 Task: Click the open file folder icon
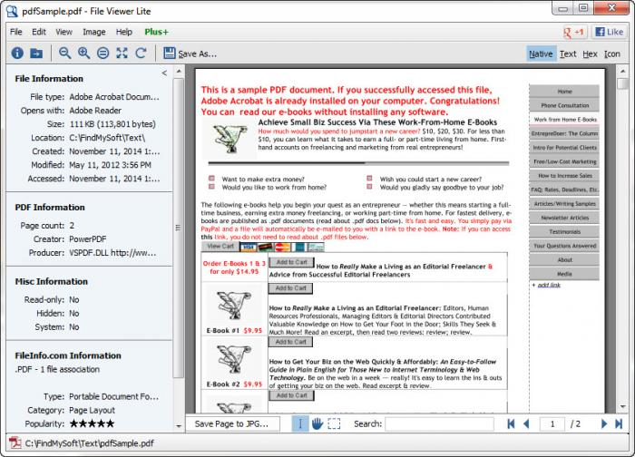pos(37,53)
